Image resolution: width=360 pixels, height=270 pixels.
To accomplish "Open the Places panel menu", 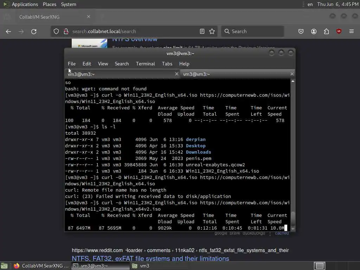I will 50,4.
